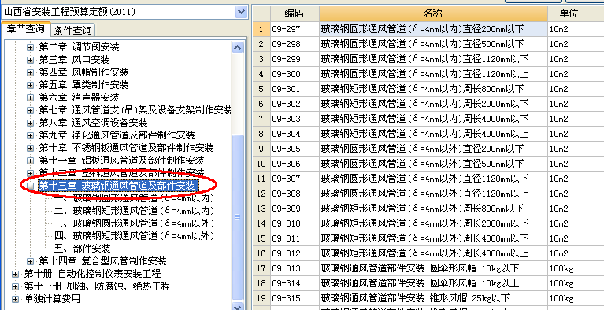Switch to the 章节查询 tab
The width and height of the screenshot is (604, 310).
click(x=26, y=29)
